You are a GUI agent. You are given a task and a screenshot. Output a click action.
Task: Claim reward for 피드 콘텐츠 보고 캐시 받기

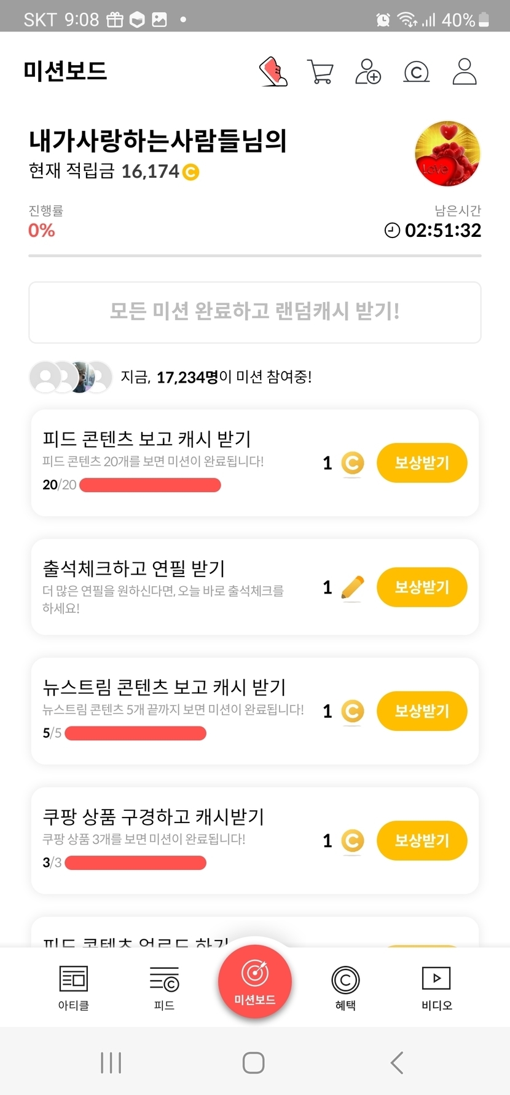point(422,463)
